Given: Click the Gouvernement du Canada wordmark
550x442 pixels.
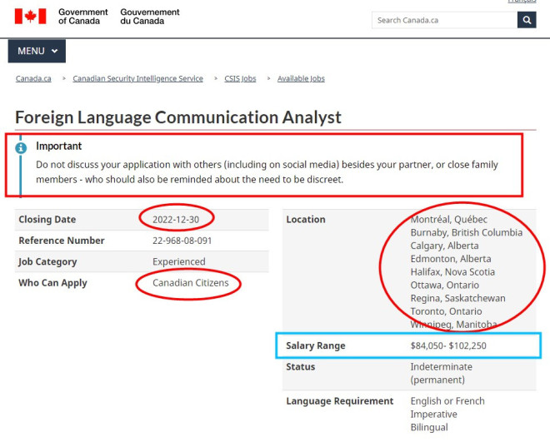Looking at the screenshot, I should 150,17.
